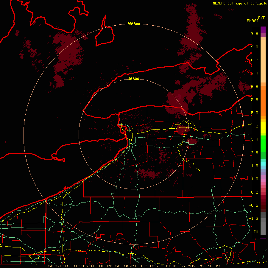Click the -0.5 legend value
Screen dimensions: 268x268
coord(253,205)
